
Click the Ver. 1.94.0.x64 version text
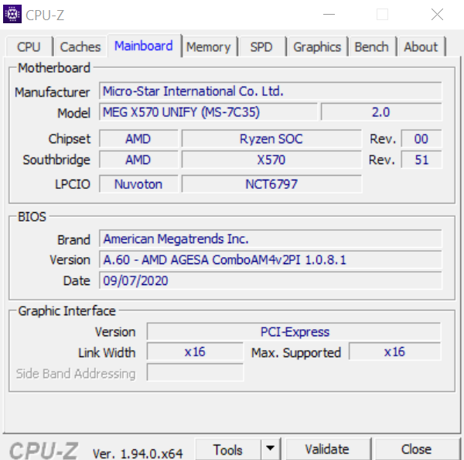point(138,453)
